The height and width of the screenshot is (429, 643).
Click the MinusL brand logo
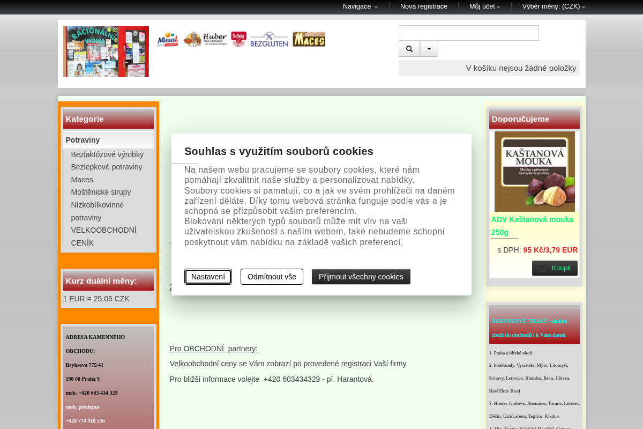click(x=168, y=39)
